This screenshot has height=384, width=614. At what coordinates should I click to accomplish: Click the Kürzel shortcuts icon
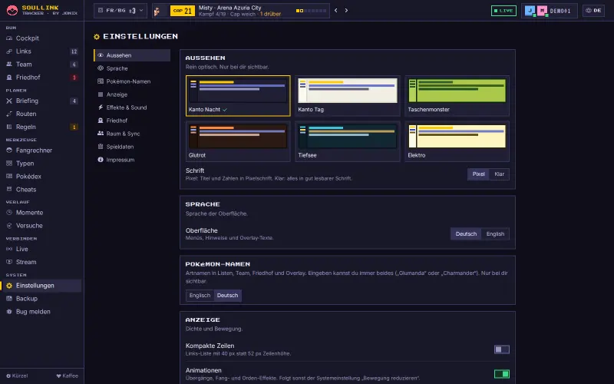[x=8, y=376]
